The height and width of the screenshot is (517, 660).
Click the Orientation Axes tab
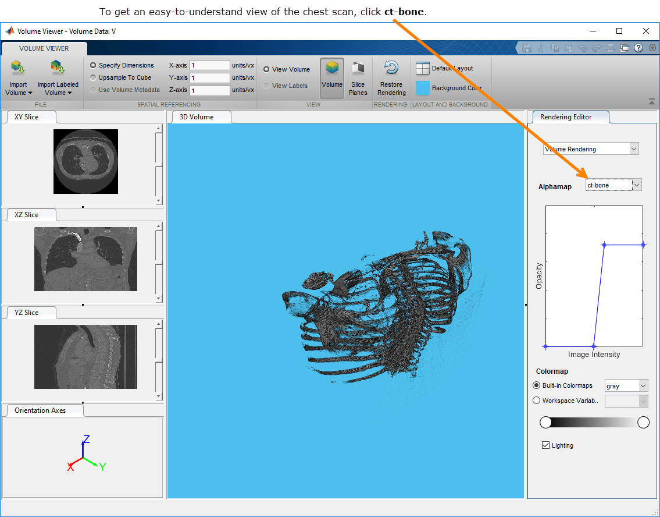pyautogui.click(x=40, y=410)
